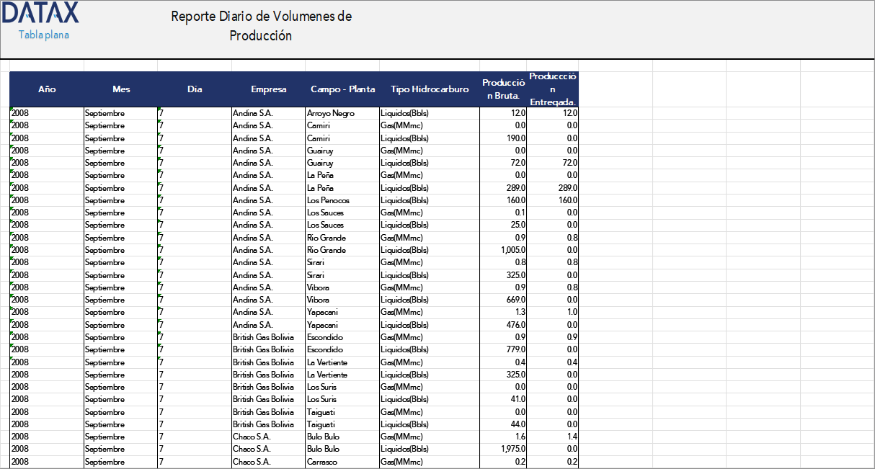Image resolution: width=875 pixels, height=469 pixels.
Task: Select Septiembre in the Los Penocos row
Action: [105, 200]
